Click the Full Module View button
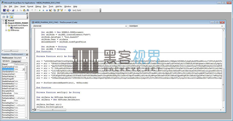 tap(35, 110)
